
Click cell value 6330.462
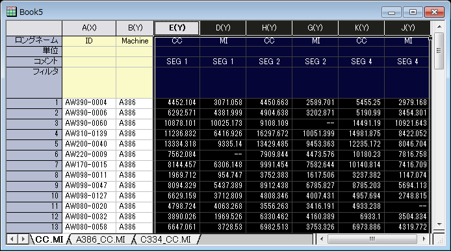[269, 217]
